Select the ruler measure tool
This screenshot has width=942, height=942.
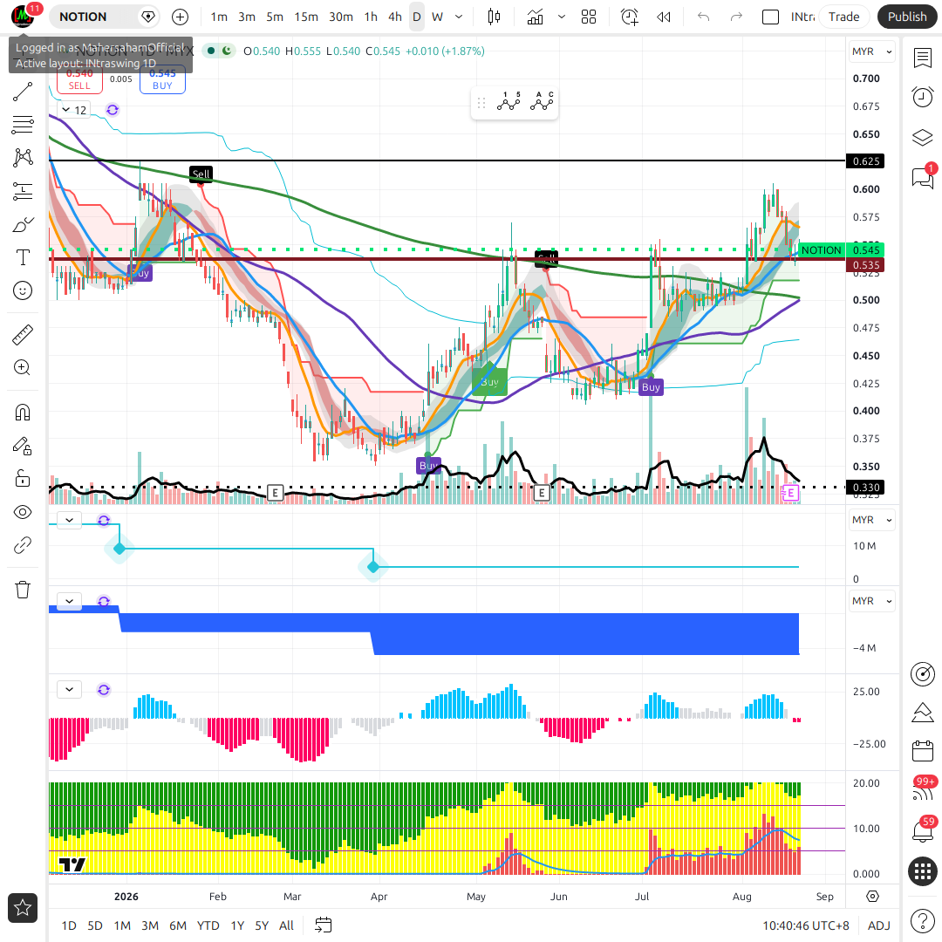click(22, 335)
